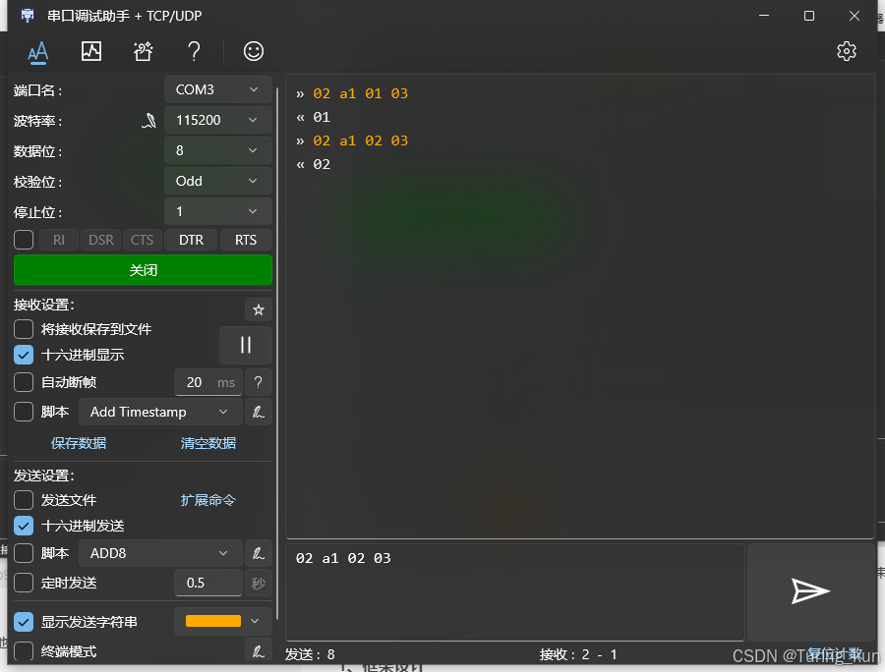
Task: Expand the Add Timestamp script dropdown
Action: click(x=161, y=412)
